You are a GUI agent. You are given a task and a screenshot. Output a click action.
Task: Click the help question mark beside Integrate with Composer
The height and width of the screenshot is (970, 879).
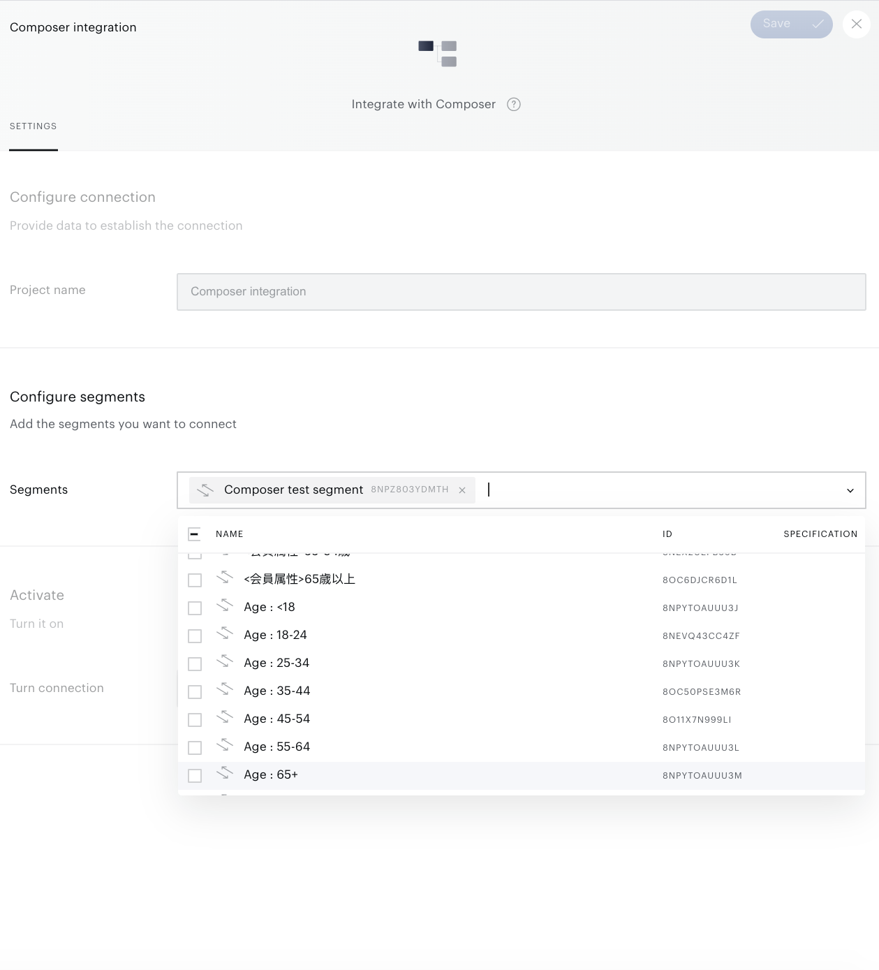(514, 104)
